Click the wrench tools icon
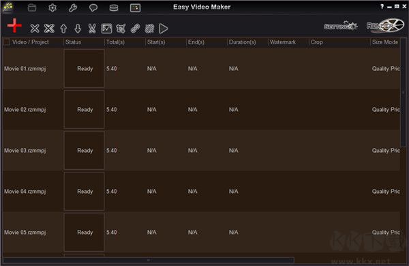This screenshot has width=409, height=266. tap(73, 8)
